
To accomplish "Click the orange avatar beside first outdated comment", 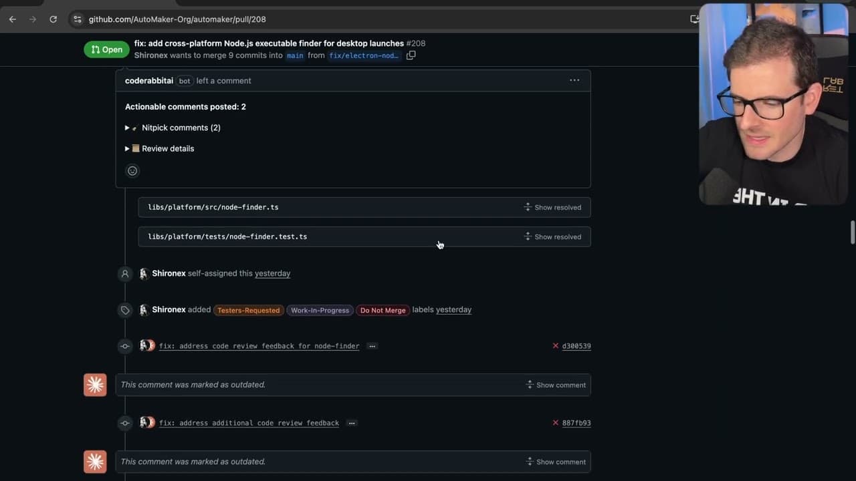I will pyautogui.click(x=95, y=385).
